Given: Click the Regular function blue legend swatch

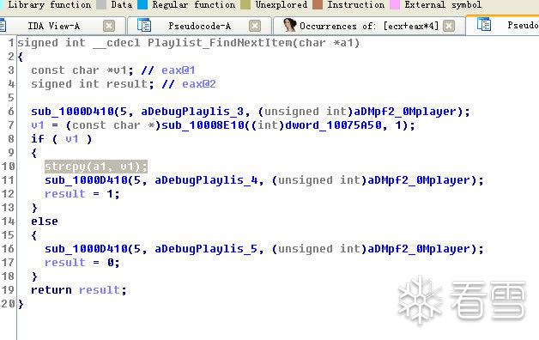Looking at the screenshot, I should (x=142, y=5).
